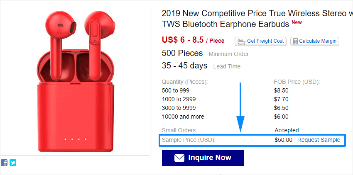
Task: Click the US$ 6 - 8.5 price text
Action: [183, 40]
